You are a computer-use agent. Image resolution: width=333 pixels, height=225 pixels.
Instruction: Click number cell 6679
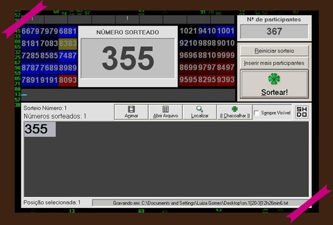pos(30,32)
